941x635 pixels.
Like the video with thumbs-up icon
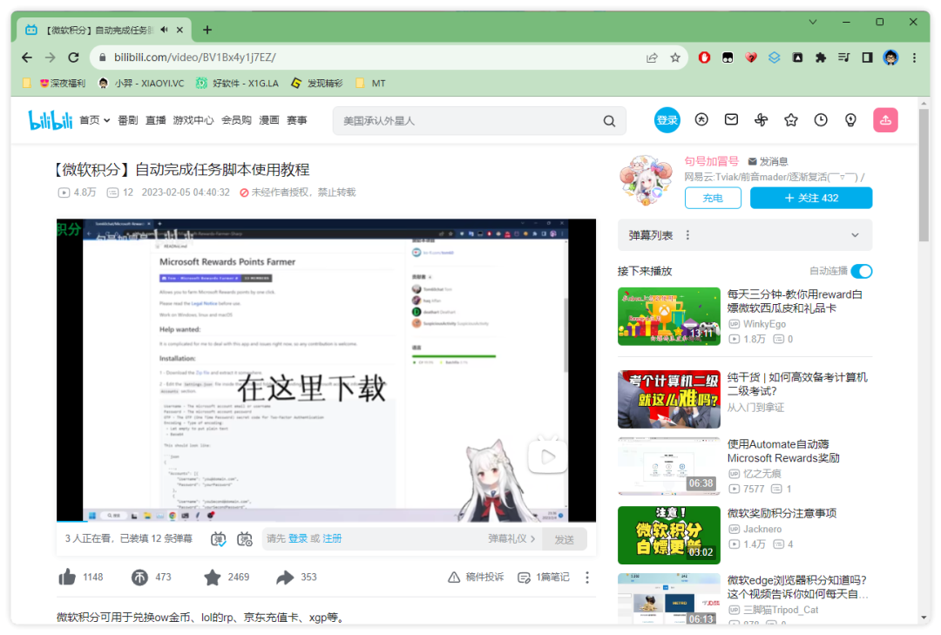(x=67, y=578)
